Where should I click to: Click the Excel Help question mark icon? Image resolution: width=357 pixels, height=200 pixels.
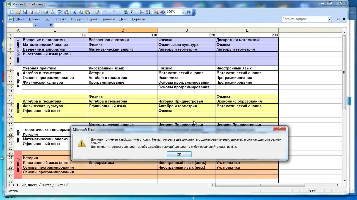click(x=189, y=12)
